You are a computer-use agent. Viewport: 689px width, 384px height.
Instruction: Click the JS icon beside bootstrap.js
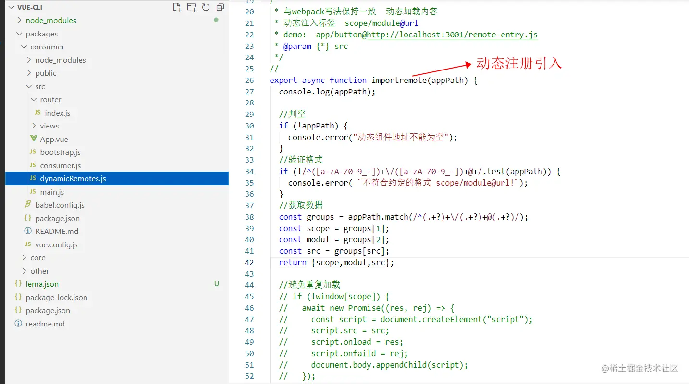[x=33, y=152]
